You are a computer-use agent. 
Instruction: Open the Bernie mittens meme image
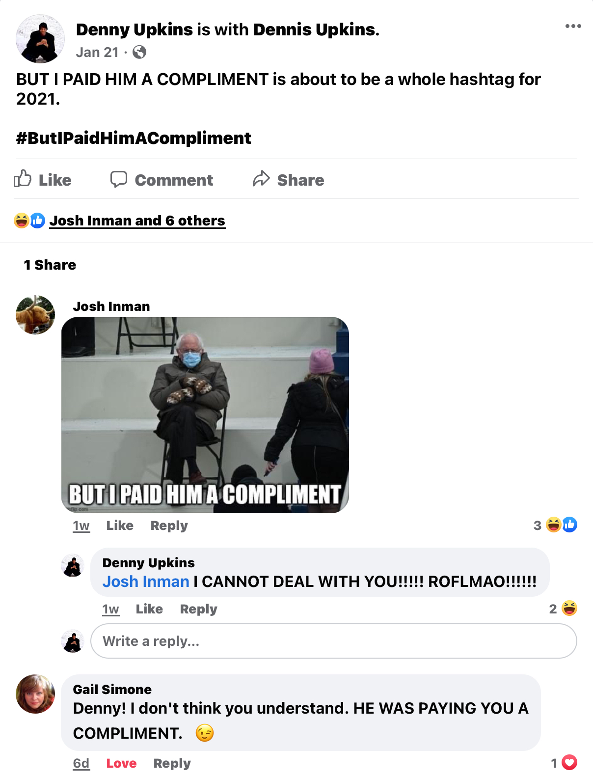205,415
